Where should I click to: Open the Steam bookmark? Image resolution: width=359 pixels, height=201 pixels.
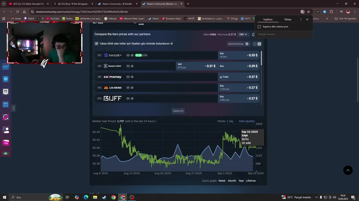[153, 19]
